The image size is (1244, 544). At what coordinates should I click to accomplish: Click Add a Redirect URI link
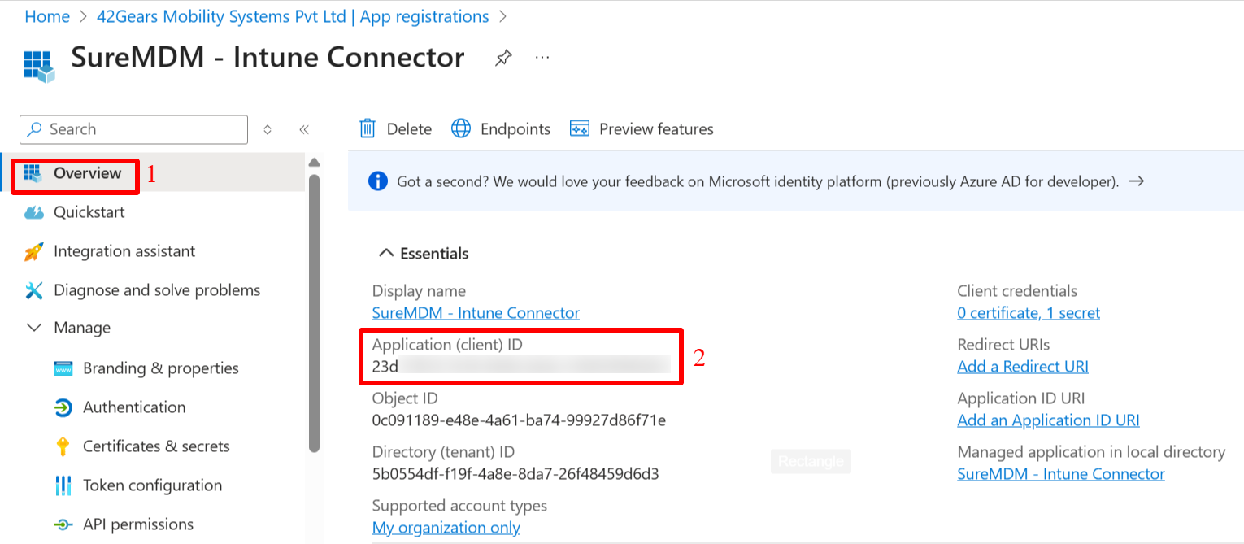[x=1023, y=367]
